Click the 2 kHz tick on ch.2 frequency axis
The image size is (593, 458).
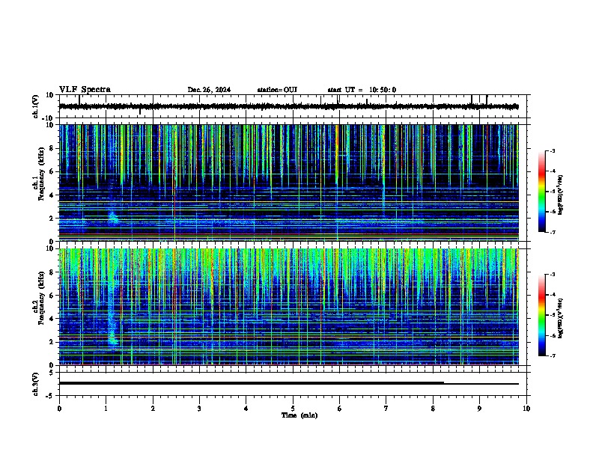(52, 342)
